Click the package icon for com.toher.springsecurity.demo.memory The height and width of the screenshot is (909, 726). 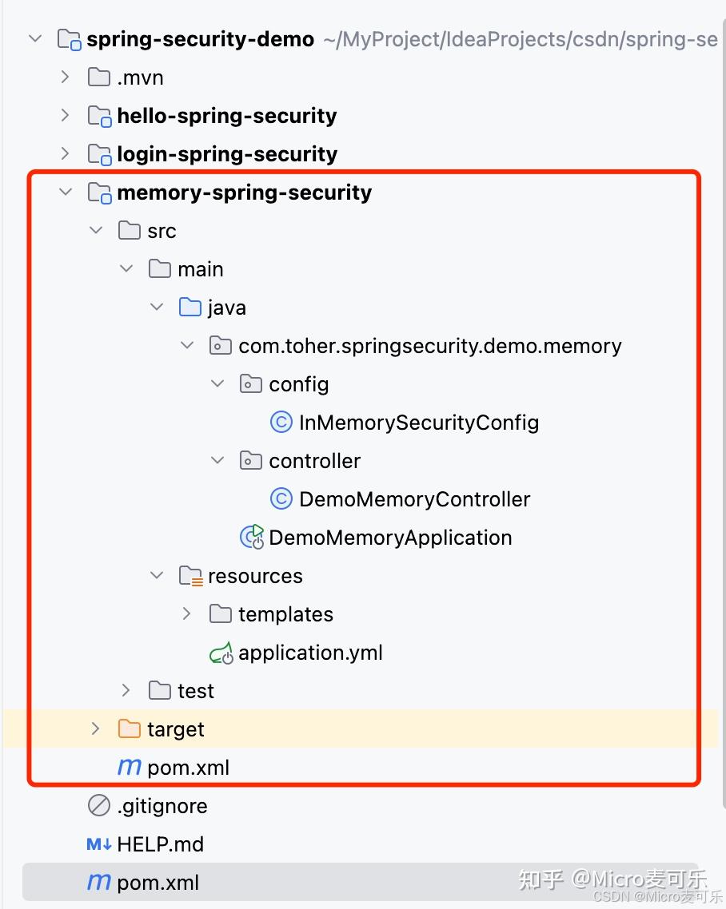[221, 345]
